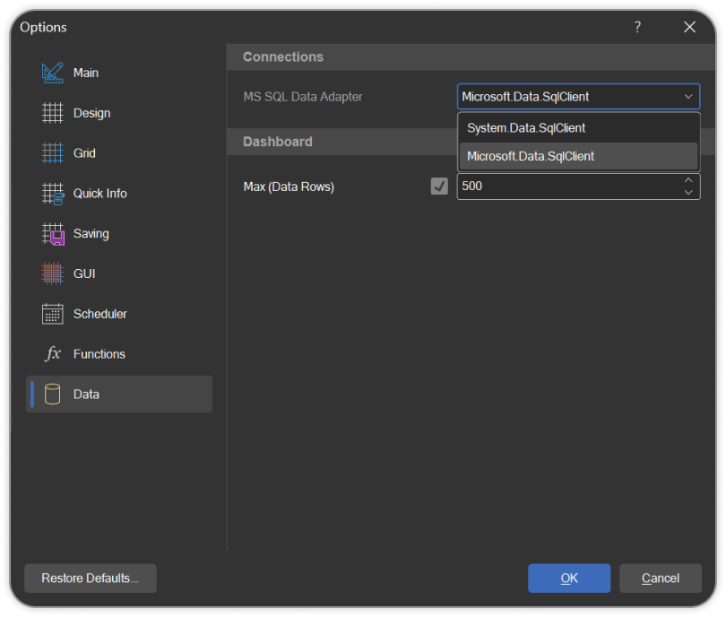Open the Main options icon
Viewport: 726px width, 617px height.
click(52, 74)
